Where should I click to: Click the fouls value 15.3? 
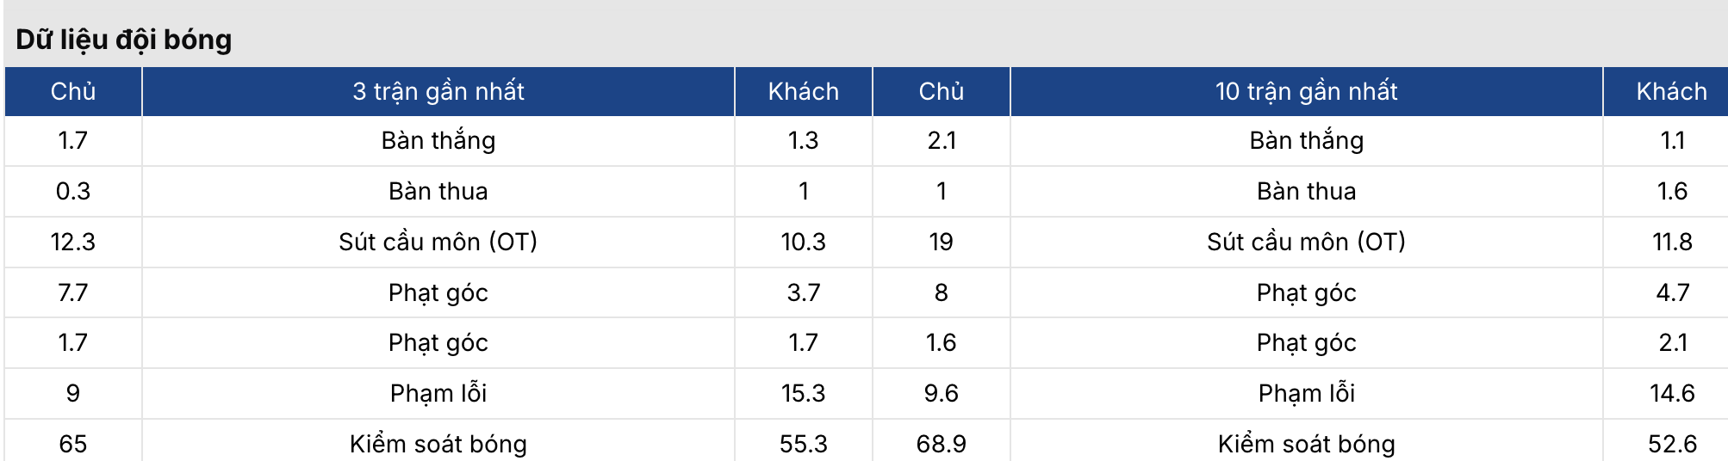pyautogui.click(x=803, y=393)
